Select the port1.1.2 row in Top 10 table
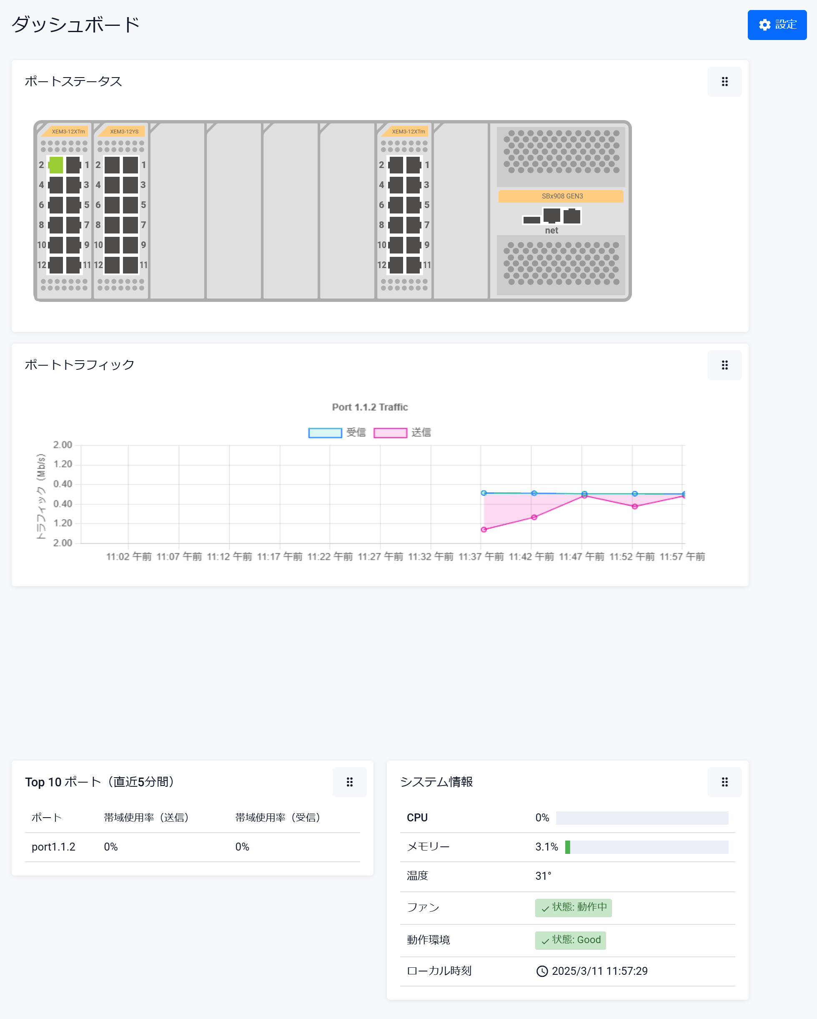Screen dimensions: 817x1019 (x=53, y=846)
